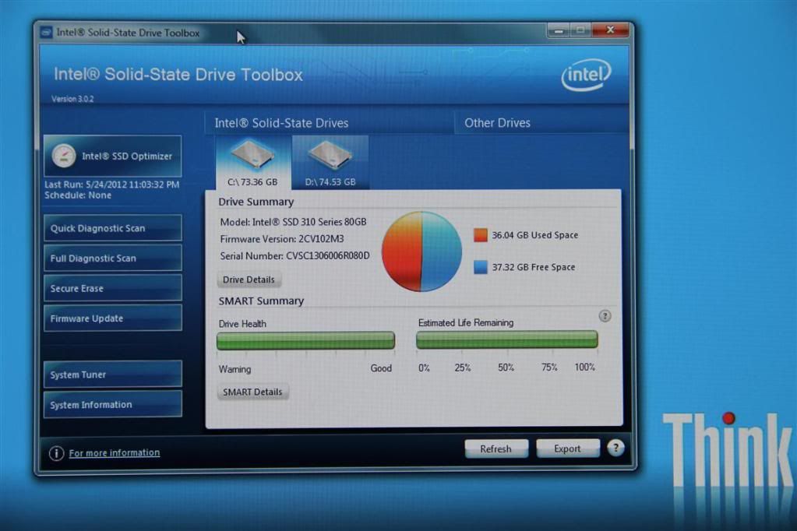Click the used/free space pie chart

coord(421,251)
